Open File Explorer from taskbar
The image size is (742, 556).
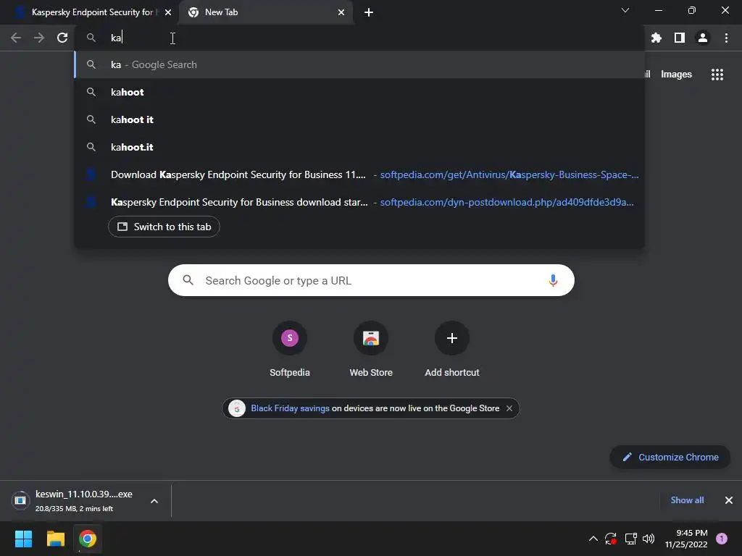coord(55,539)
